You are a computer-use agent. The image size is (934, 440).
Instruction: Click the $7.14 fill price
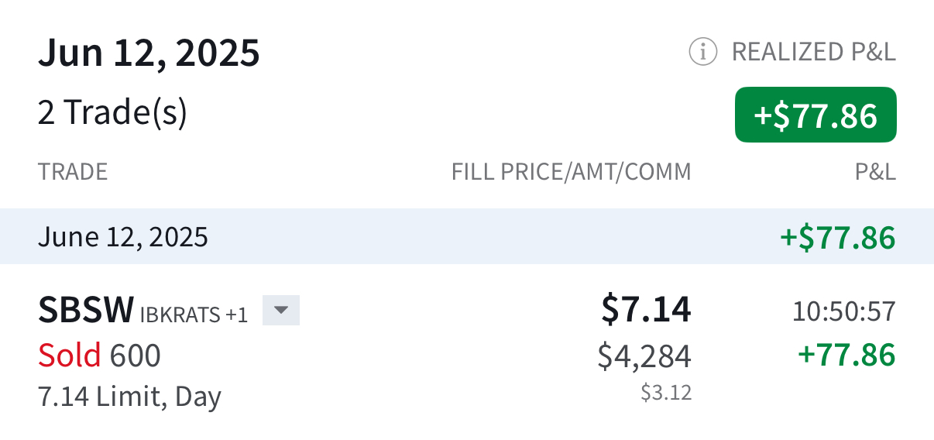pos(646,310)
